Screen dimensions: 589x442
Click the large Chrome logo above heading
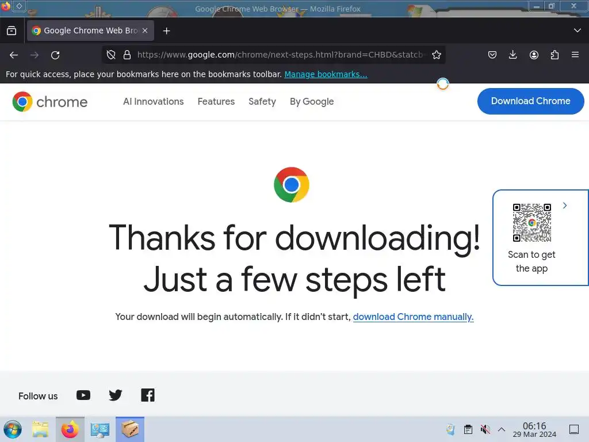292,185
